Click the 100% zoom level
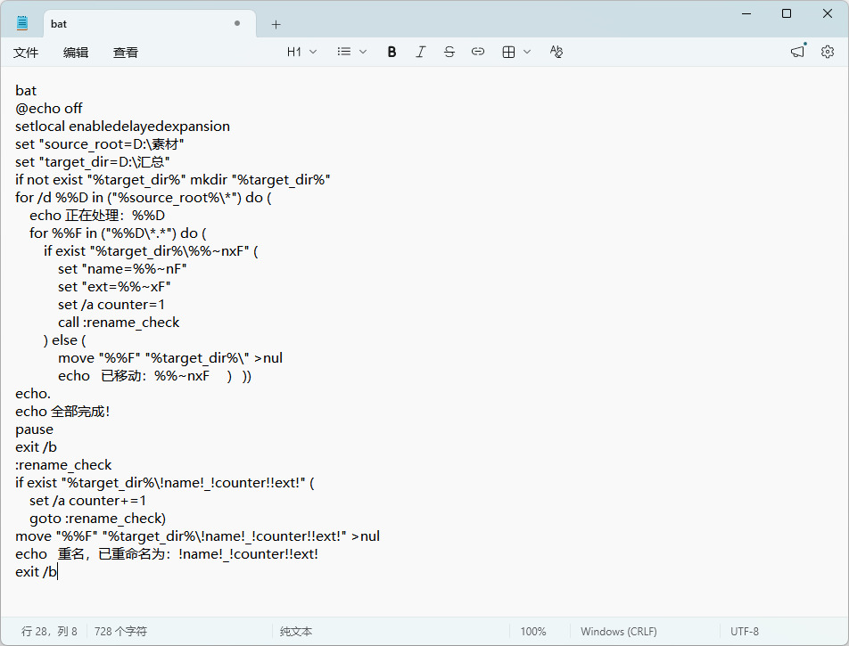This screenshot has width=849, height=646. point(533,632)
